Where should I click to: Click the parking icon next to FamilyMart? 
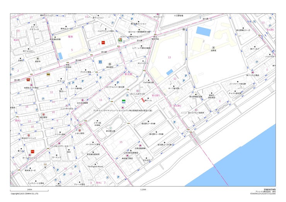point(127,95)
